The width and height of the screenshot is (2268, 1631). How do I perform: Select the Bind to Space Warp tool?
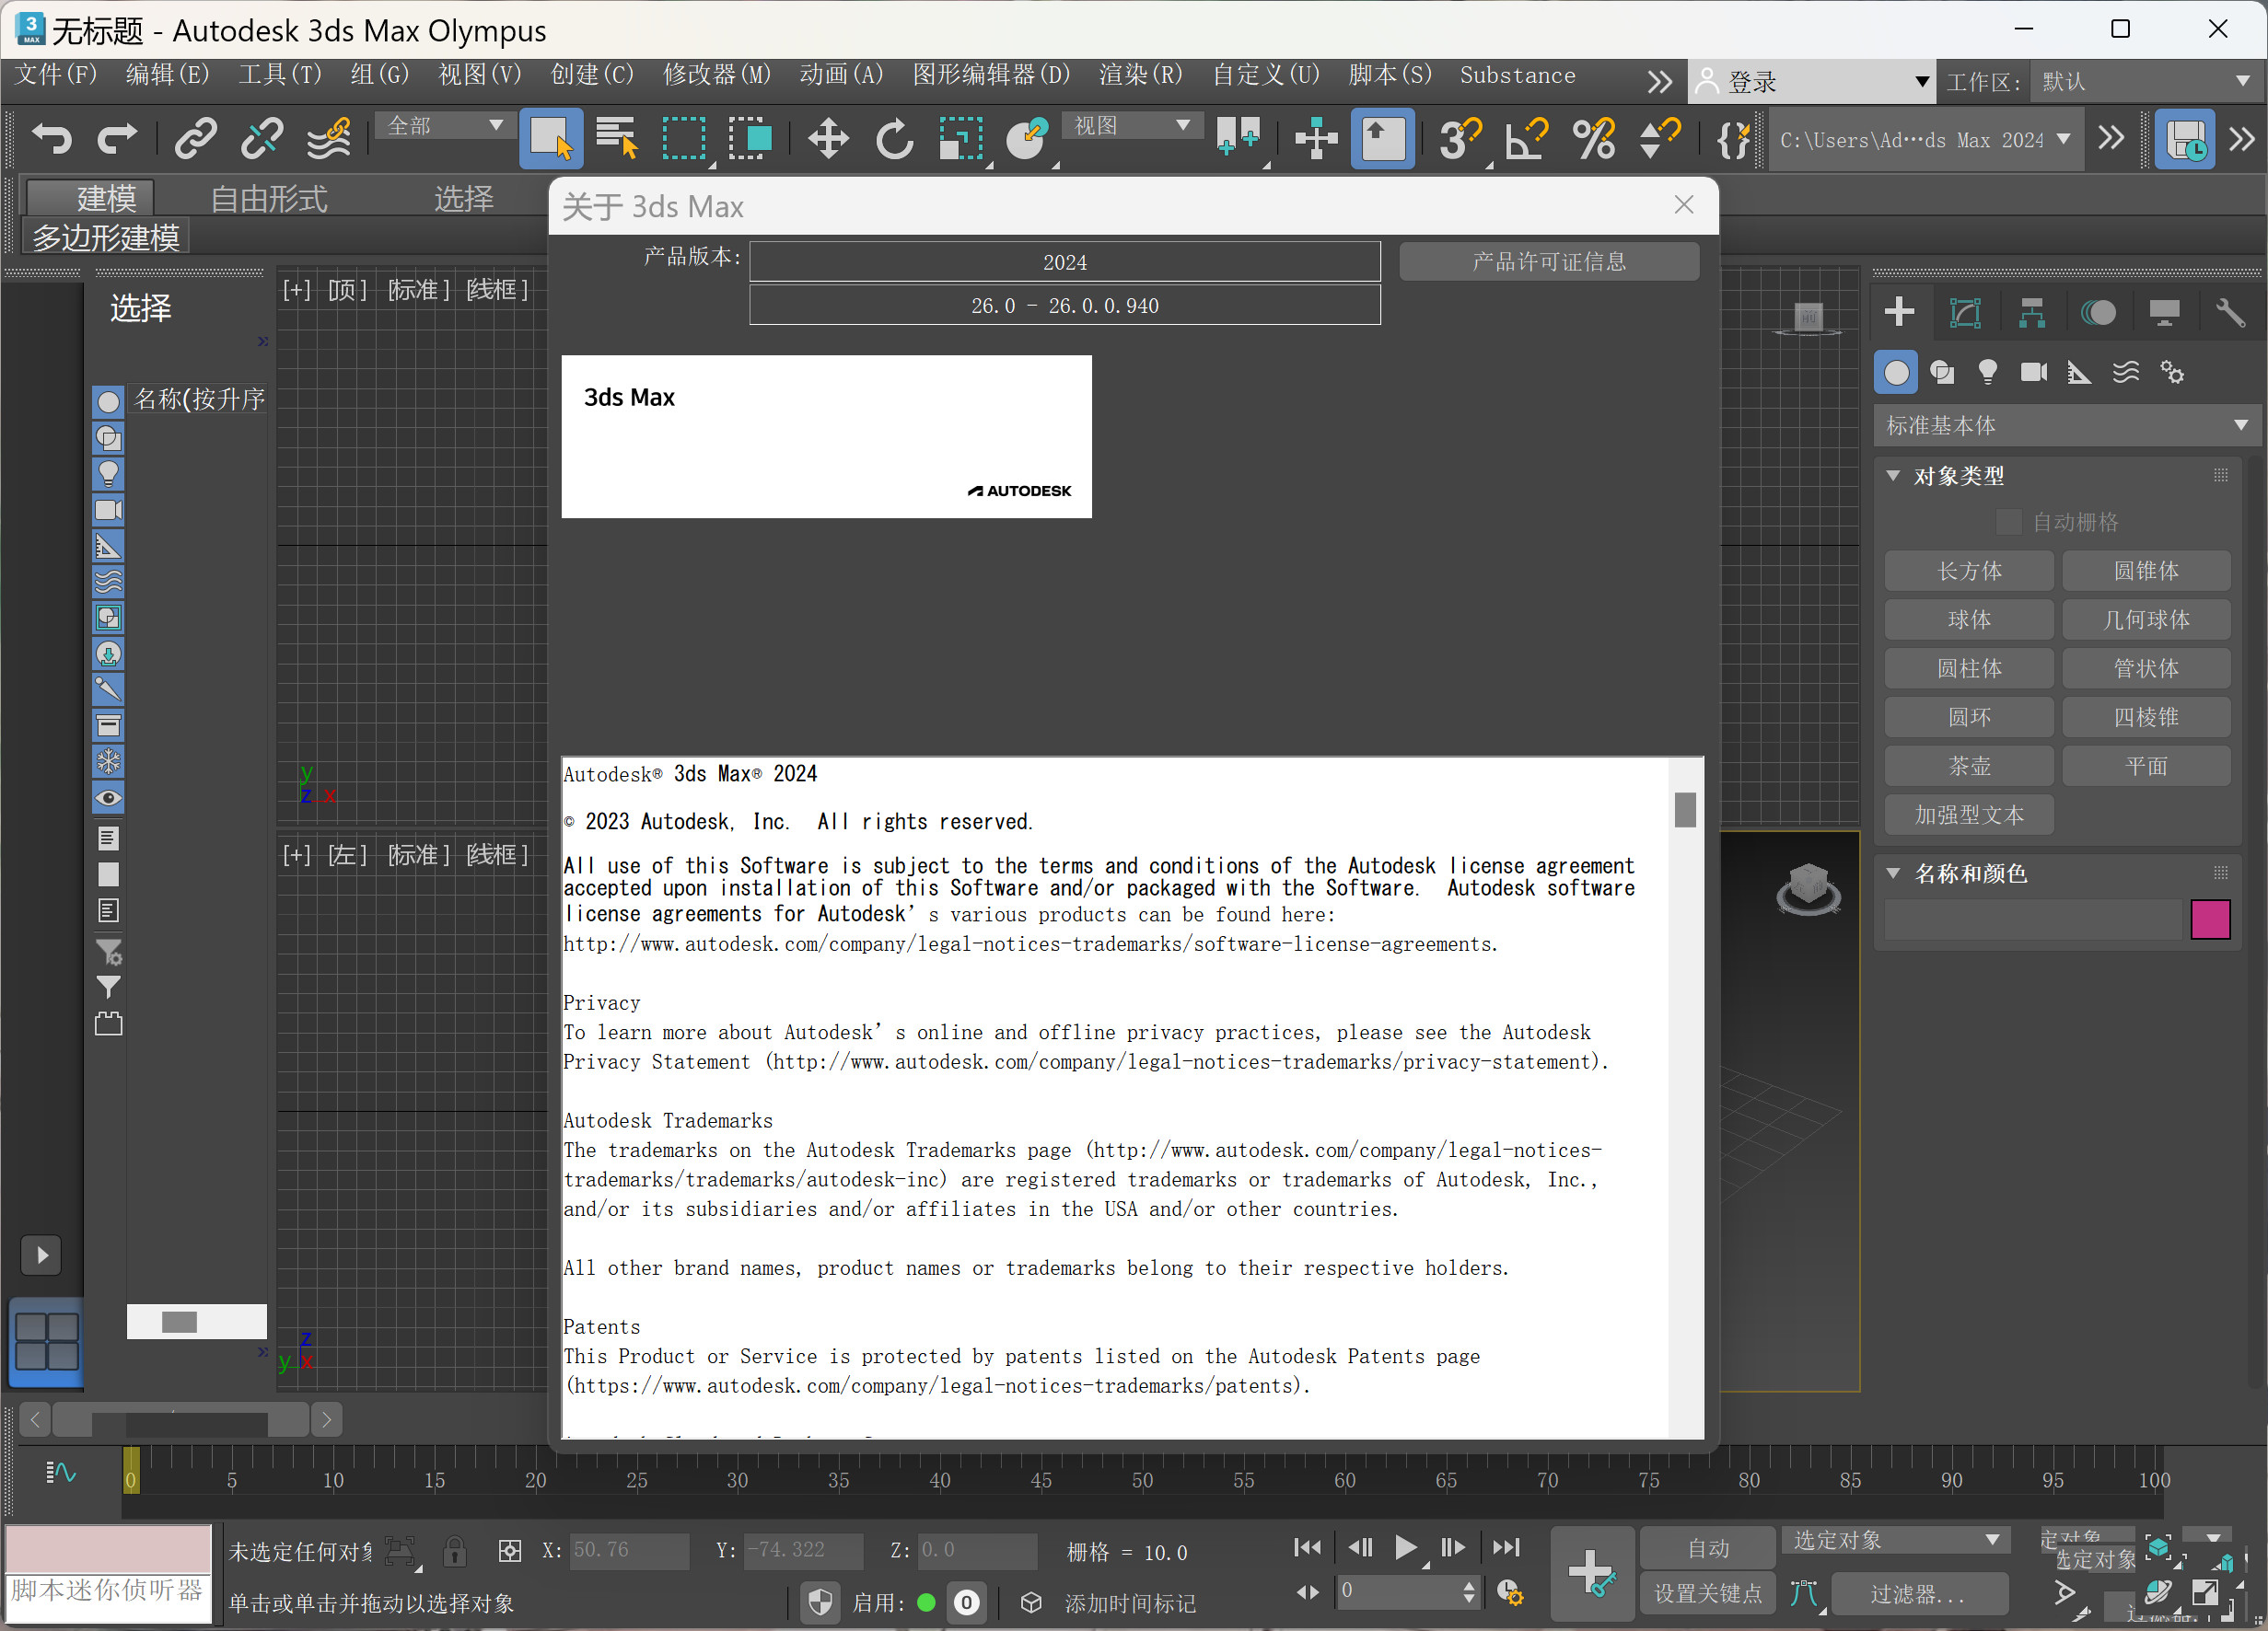(328, 138)
